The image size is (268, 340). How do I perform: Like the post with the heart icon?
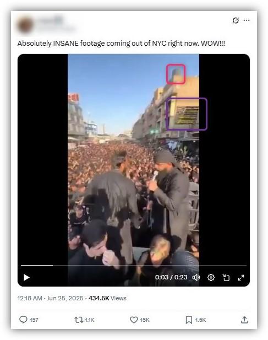(134, 320)
